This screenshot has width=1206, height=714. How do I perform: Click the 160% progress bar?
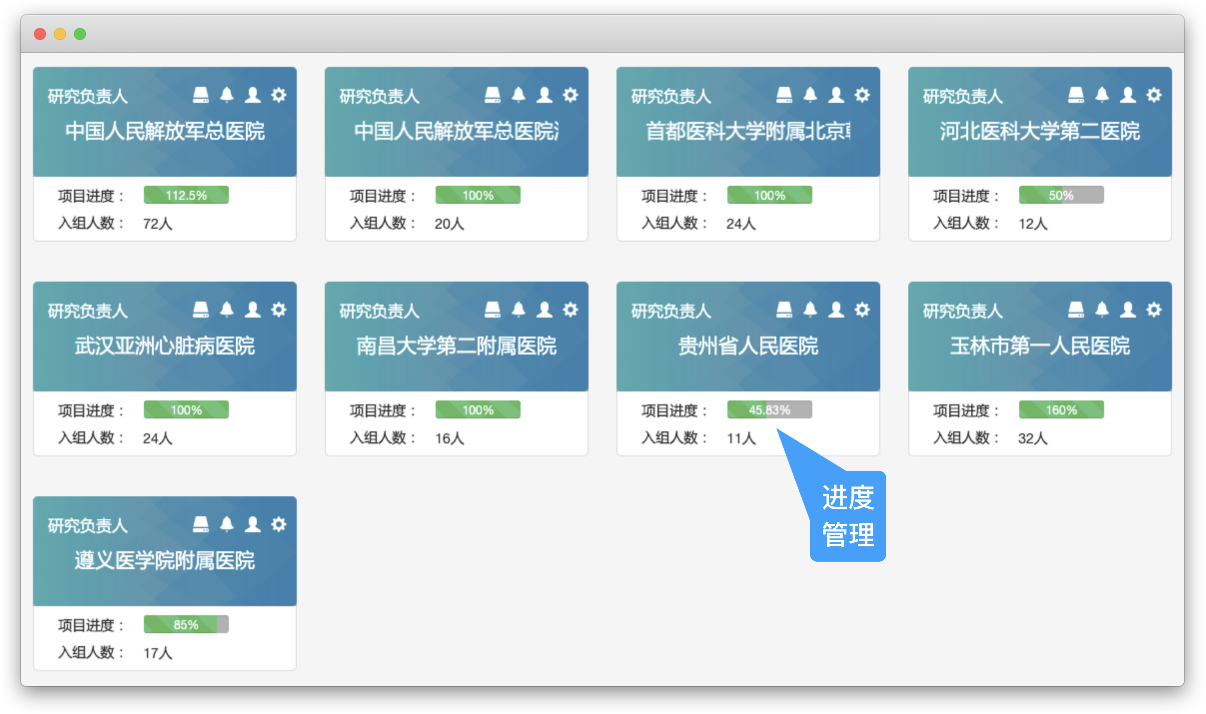(x=1061, y=409)
